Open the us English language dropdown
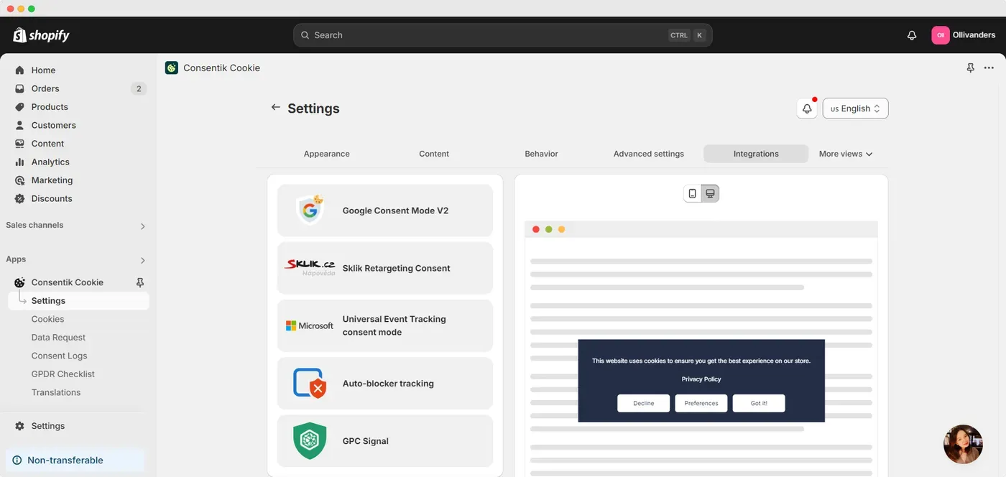 855,108
